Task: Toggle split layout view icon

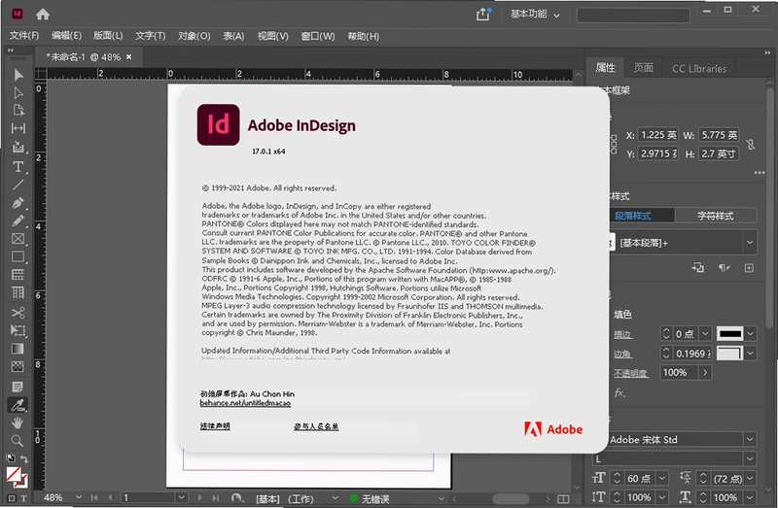Action: coord(564,498)
